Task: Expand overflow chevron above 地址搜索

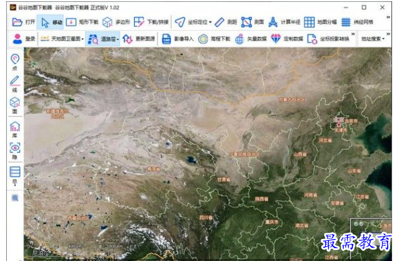Action: click(388, 34)
